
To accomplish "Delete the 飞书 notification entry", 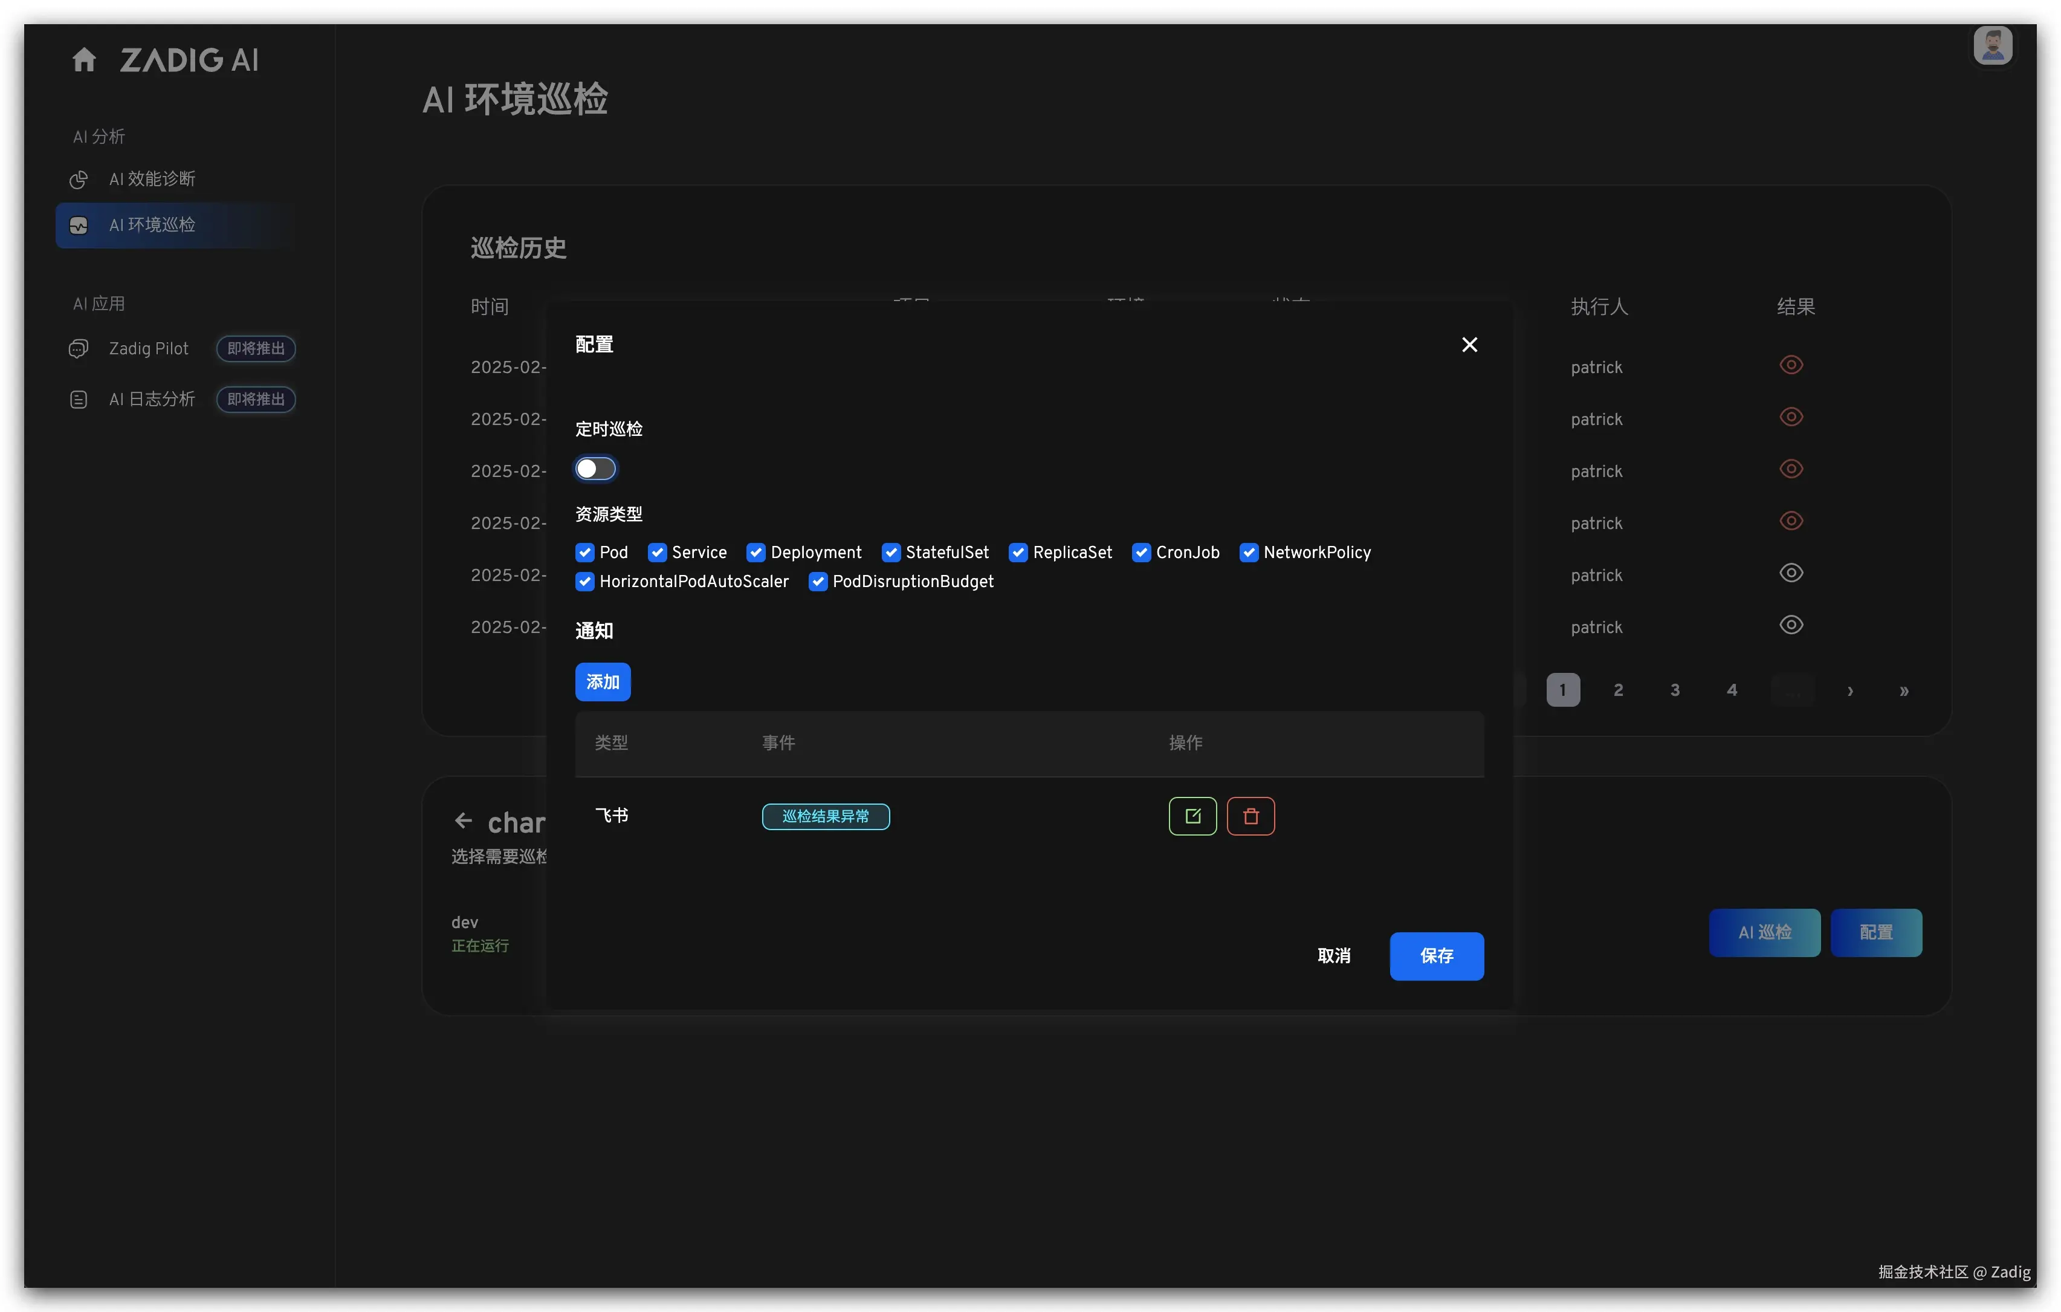I will pyautogui.click(x=1251, y=816).
